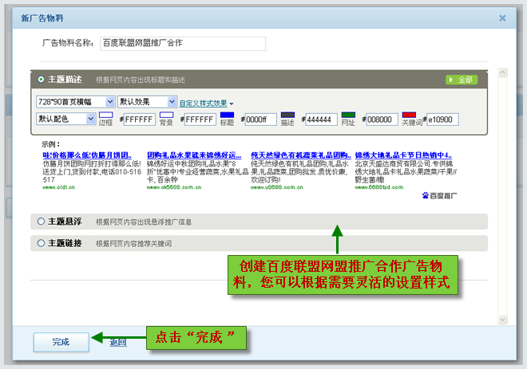Viewport: 527px width, 369px height.
Task: Click the border color FFFFFF field
Action: tap(140, 120)
